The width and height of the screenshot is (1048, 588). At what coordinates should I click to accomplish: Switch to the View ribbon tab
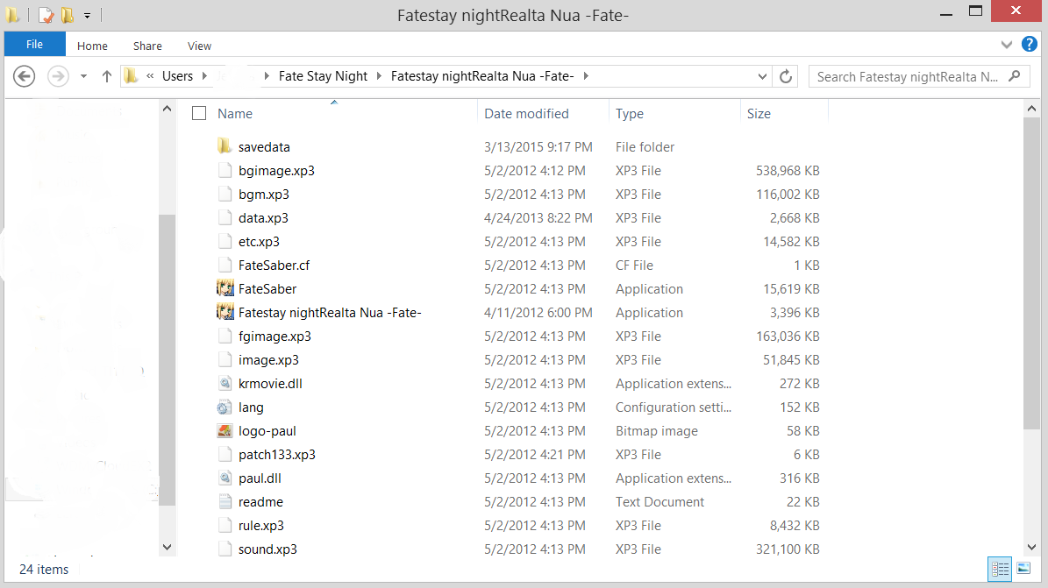[x=199, y=46]
